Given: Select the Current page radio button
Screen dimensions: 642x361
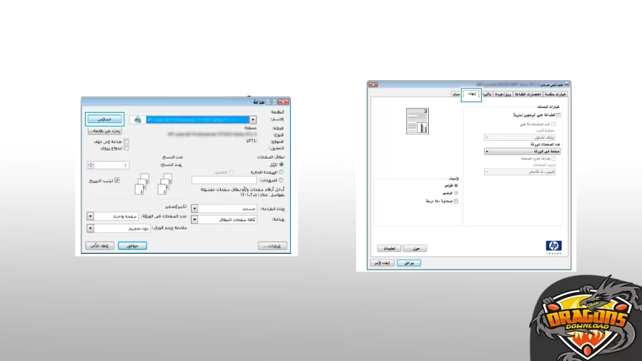Looking at the screenshot, I should coord(282,172).
